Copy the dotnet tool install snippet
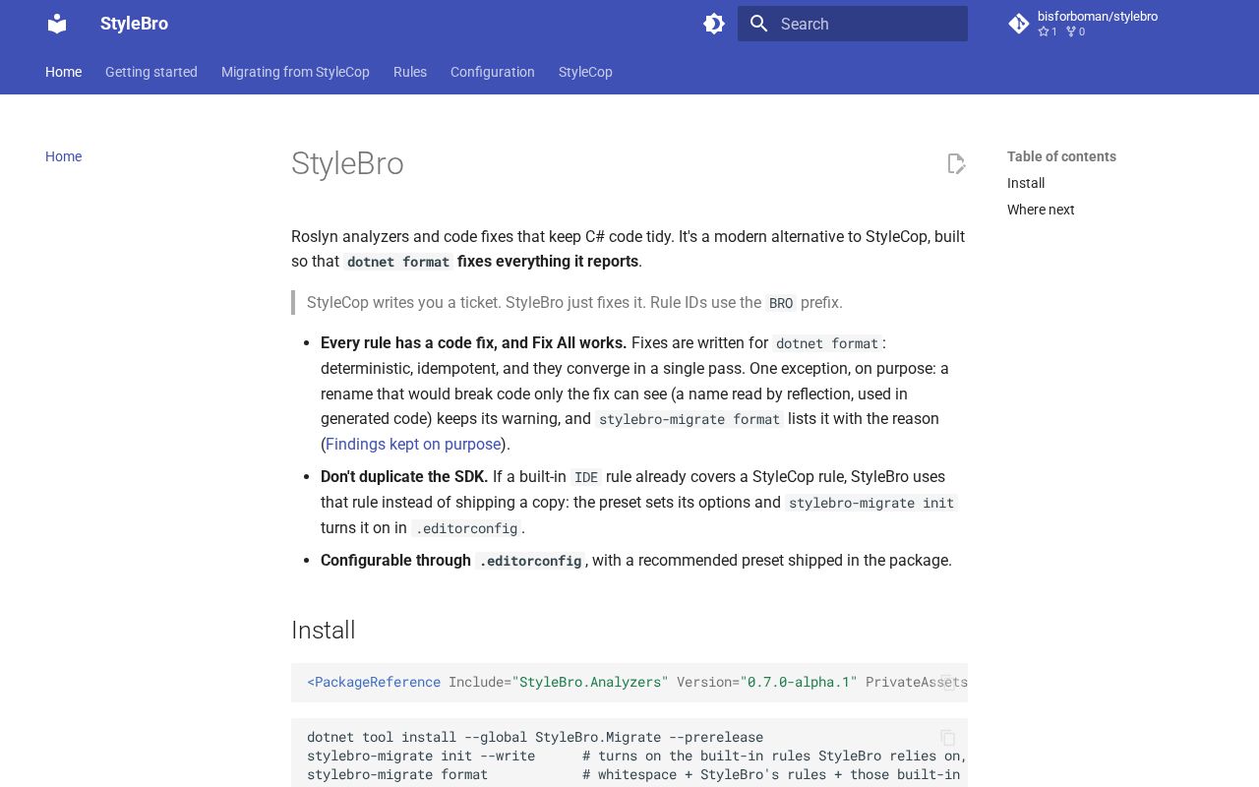This screenshot has width=1259, height=787. click(947, 737)
